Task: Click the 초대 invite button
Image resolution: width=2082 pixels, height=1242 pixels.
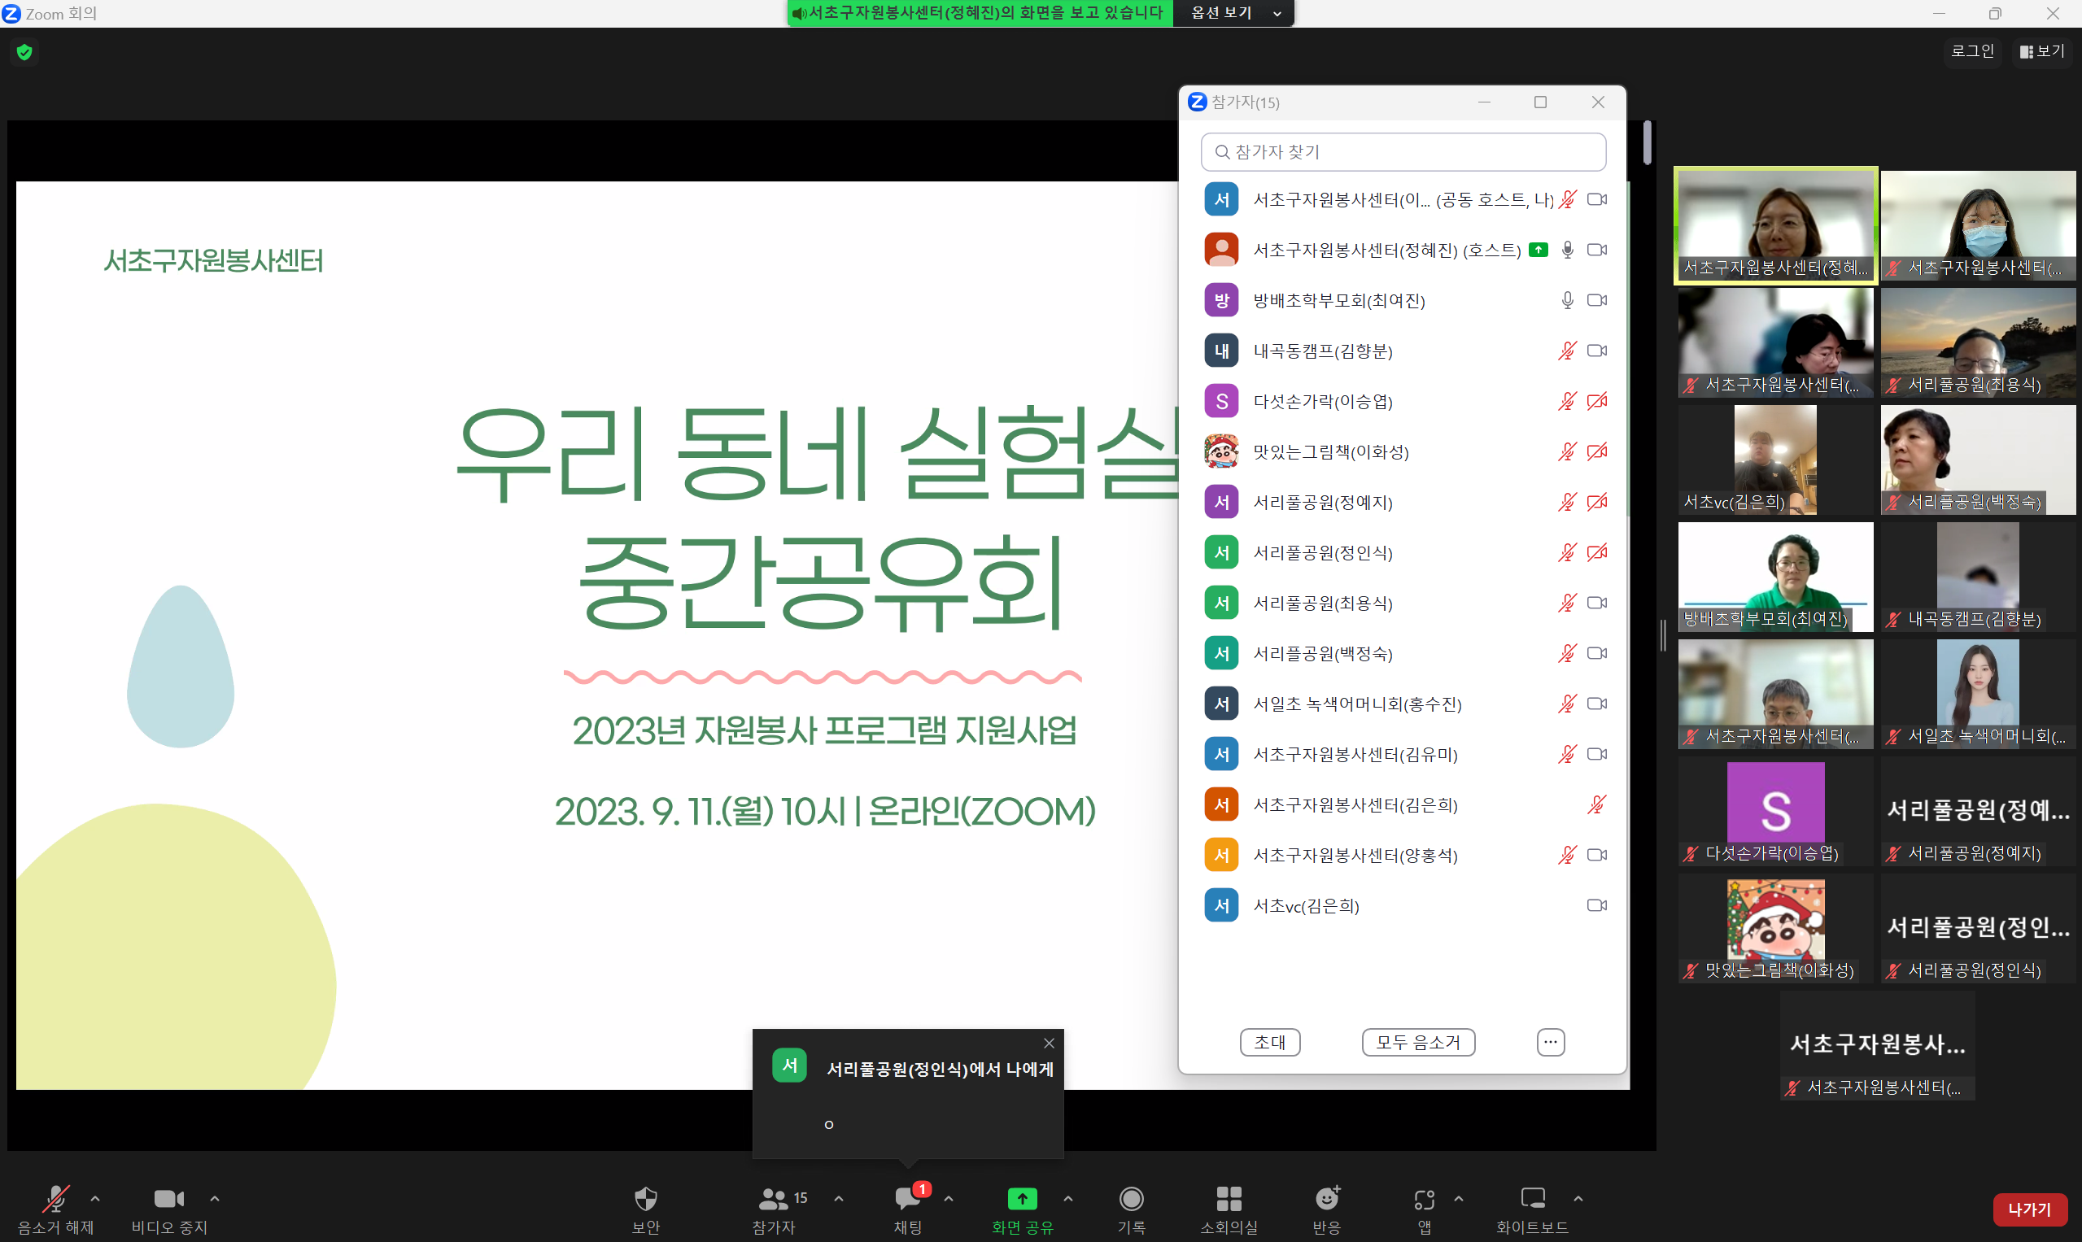Action: click(1269, 1042)
